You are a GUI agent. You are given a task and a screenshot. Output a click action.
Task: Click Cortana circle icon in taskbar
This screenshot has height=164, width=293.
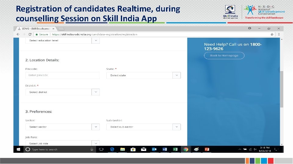tap(28, 149)
